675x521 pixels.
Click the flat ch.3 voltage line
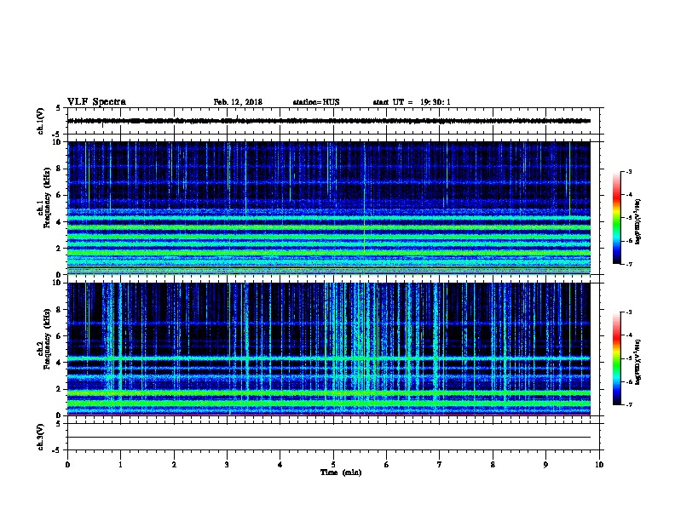pos(329,438)
